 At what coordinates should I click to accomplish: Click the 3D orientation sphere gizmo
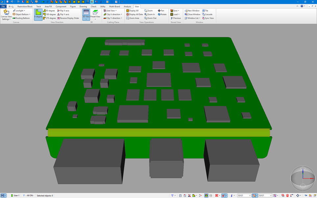[303, 178]
